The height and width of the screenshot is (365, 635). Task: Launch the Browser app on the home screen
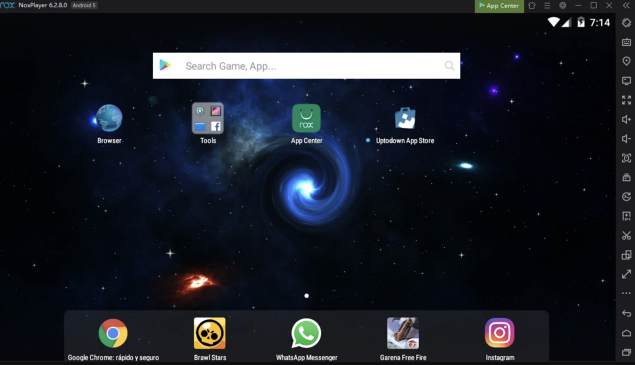click(x=109, y=118)
